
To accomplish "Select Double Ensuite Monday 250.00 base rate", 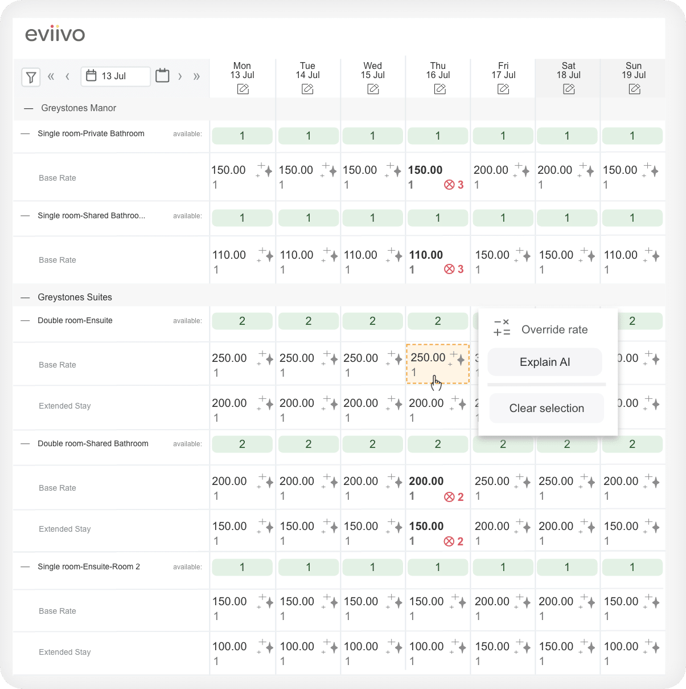I will [x=229, y=358].
